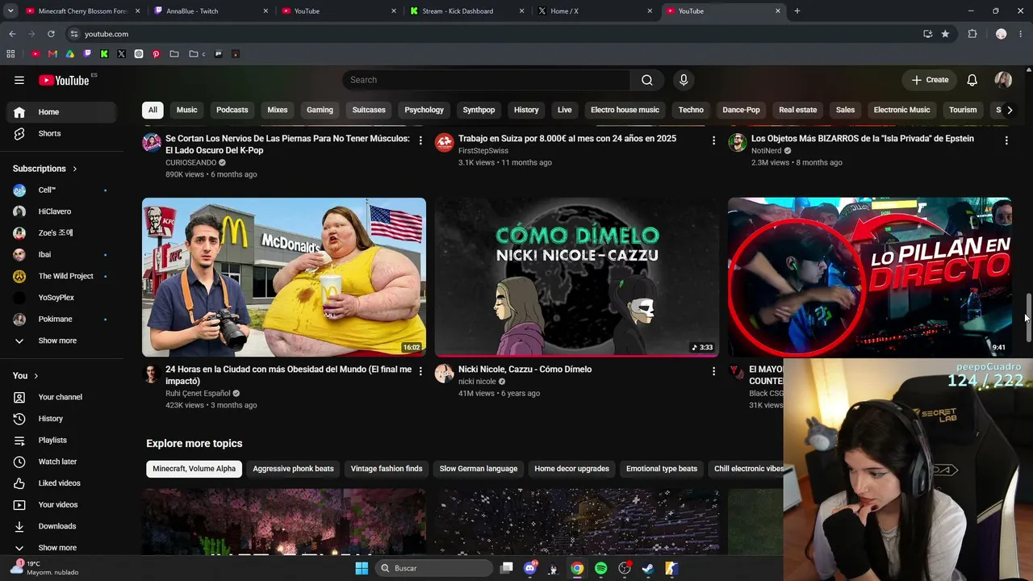Image resolution: width=1033 pixels, height=581 pixels.
Task: Select the Podcasts category chip
Action: pos(232,110)
